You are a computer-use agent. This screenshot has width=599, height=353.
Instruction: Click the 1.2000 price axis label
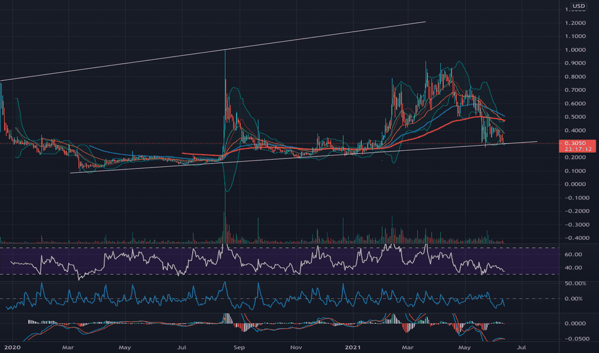point(575,23)
